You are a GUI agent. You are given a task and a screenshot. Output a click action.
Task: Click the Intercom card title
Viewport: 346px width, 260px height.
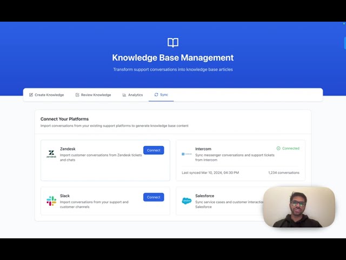point(203,149)
